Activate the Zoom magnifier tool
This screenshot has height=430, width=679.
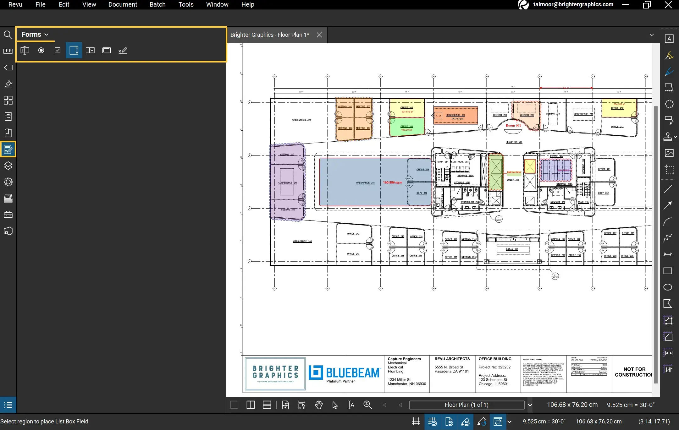click(x=367, y=405)
